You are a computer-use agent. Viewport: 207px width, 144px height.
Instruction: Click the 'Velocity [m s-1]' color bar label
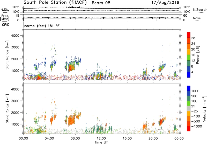point(204,108)
